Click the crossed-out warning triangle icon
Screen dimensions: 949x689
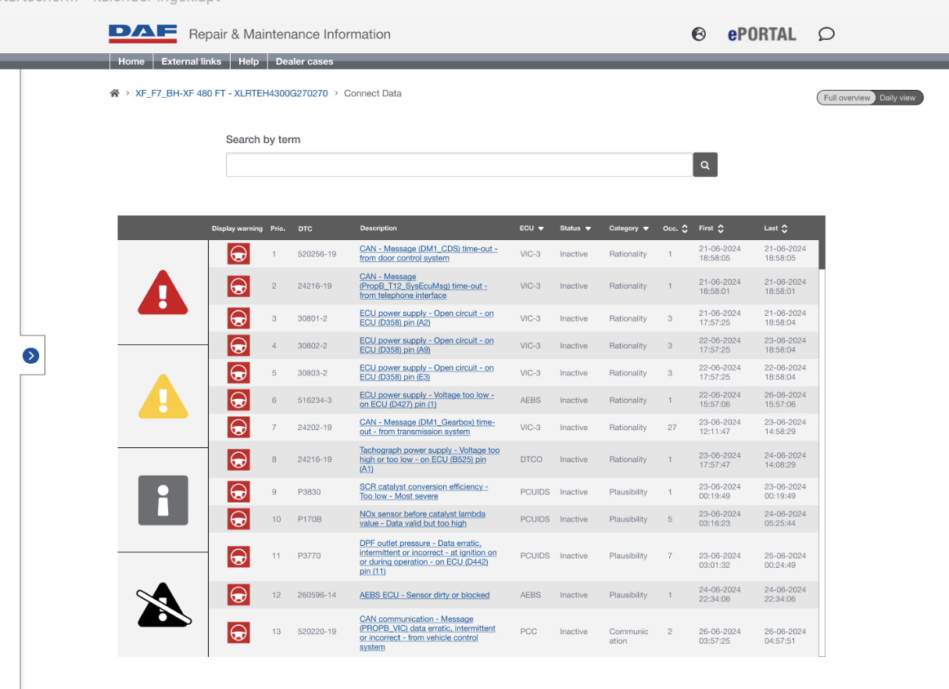163,605
